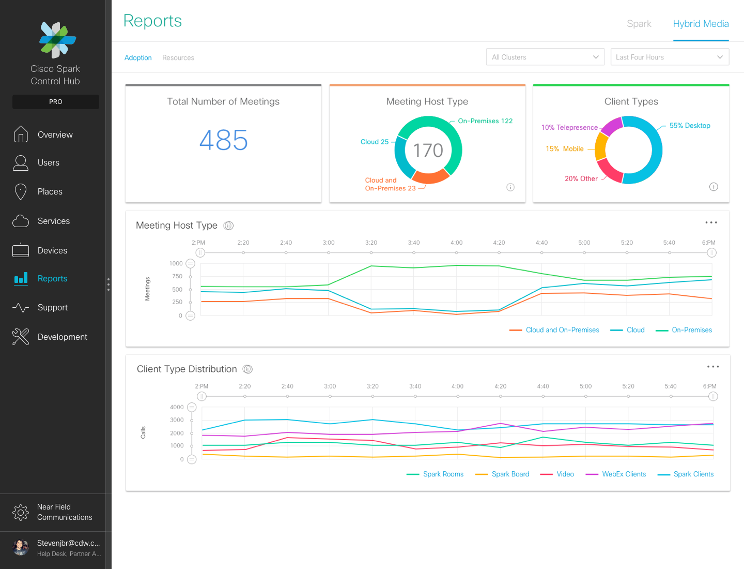Toggle On-Premises legend series

[x=684, y=330]
